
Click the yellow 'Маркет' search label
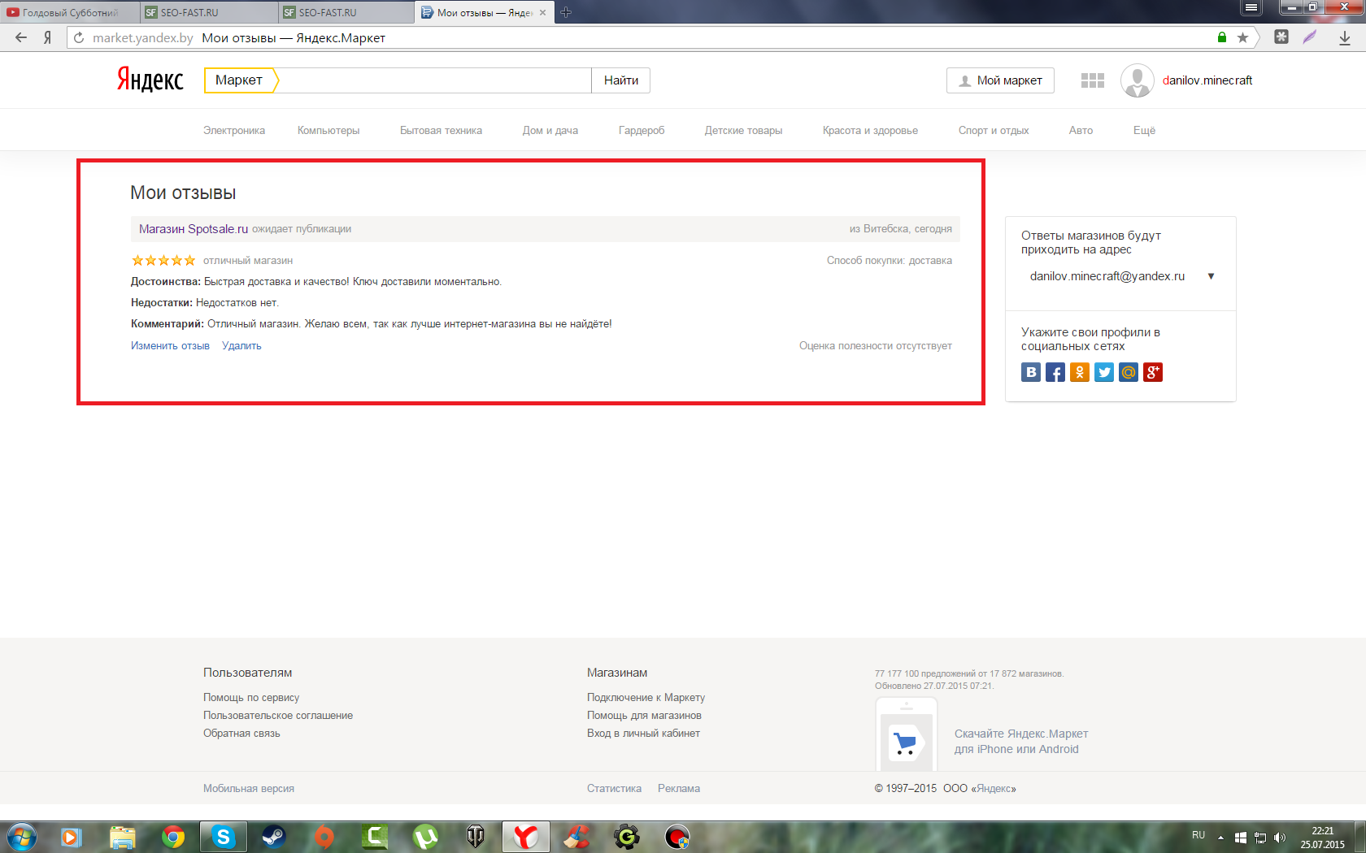pos(241,80)
